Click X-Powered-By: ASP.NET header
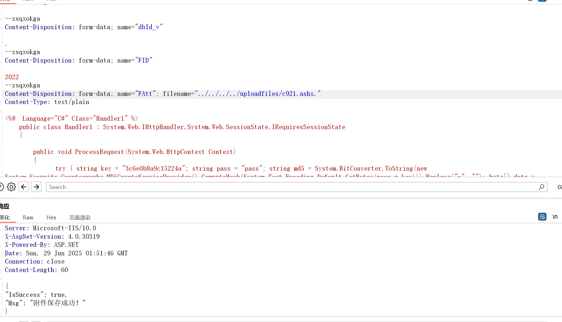 pos(42,245)
